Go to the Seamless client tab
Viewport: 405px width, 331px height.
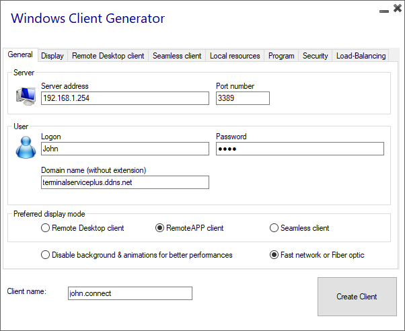[177, 56]
